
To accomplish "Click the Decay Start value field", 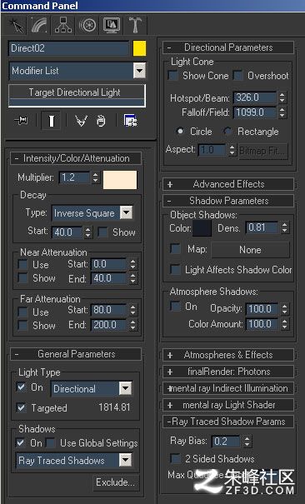I will click(67, 232).
